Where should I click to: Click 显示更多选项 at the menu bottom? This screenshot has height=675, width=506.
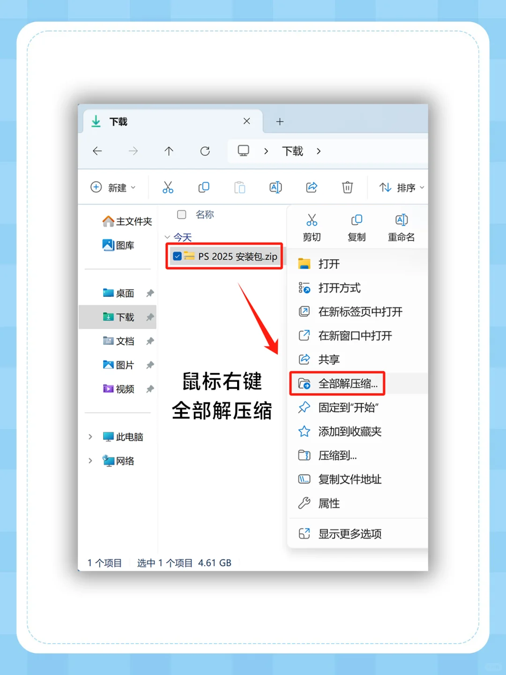(350, 533)
